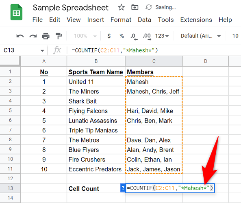
Task: Click the 'Jack, James, Jason' cell
Action: pos(154,169)
